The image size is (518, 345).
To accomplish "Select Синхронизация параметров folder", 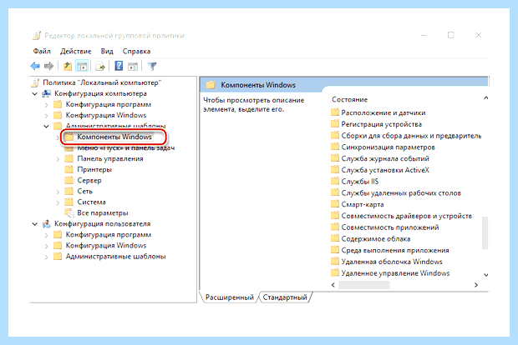I will [x=388, y=147].
